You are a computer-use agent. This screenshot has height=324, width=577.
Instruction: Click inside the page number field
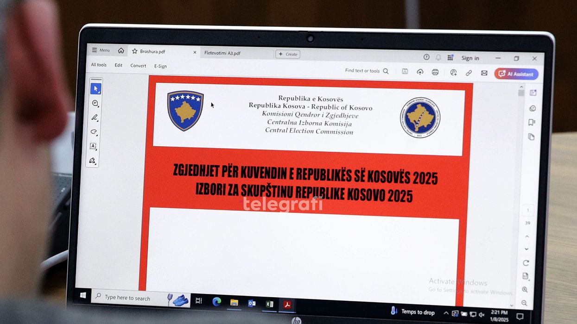coord(527,211)
